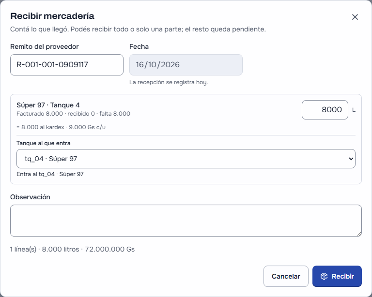The image size is (372, 297).
Task: Click '= 8.000 al kardex · 9.000 Gs c/u'
Action: (61, 127)
